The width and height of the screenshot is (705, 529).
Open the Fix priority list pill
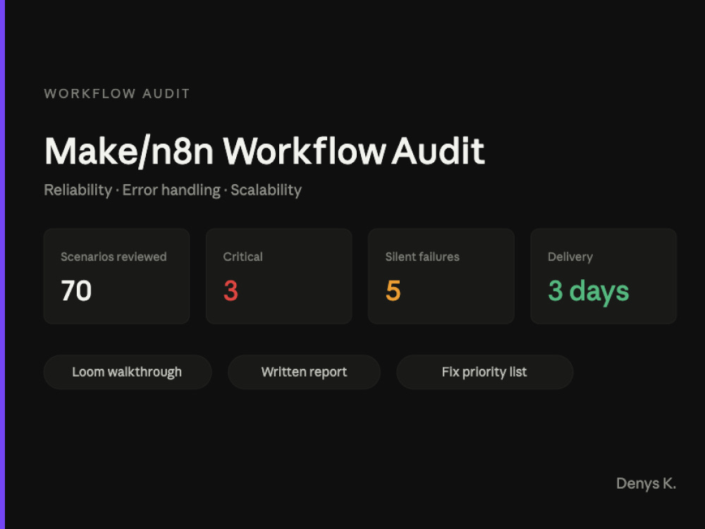[485, 372]
